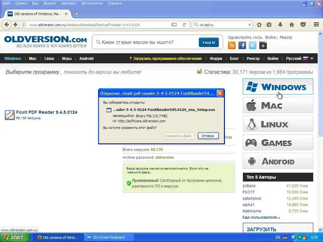The height and width of the screenshot is (242, 323).
Task: Click the Windows Start button
Action: pyautogui.click(x=15, y=237)
